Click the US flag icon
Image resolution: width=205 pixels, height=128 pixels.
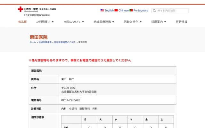pos(102,10)
